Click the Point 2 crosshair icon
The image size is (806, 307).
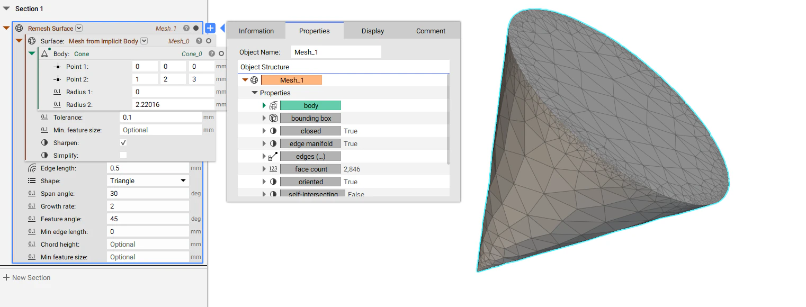pos(57,79)
